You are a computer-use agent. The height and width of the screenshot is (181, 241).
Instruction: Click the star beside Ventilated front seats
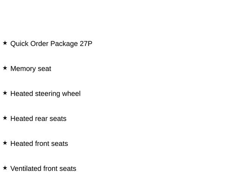[5, 168]
